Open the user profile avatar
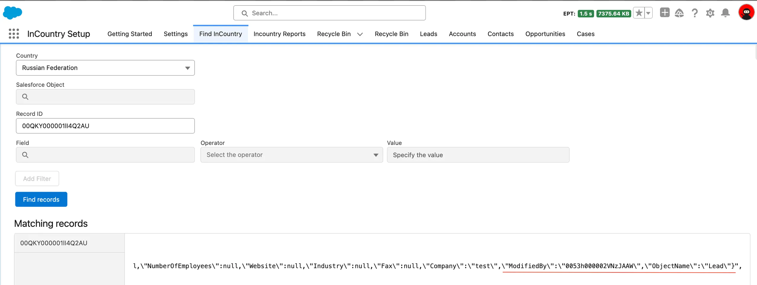This screenshot has height=285, width=757. (x=746, y=12)
